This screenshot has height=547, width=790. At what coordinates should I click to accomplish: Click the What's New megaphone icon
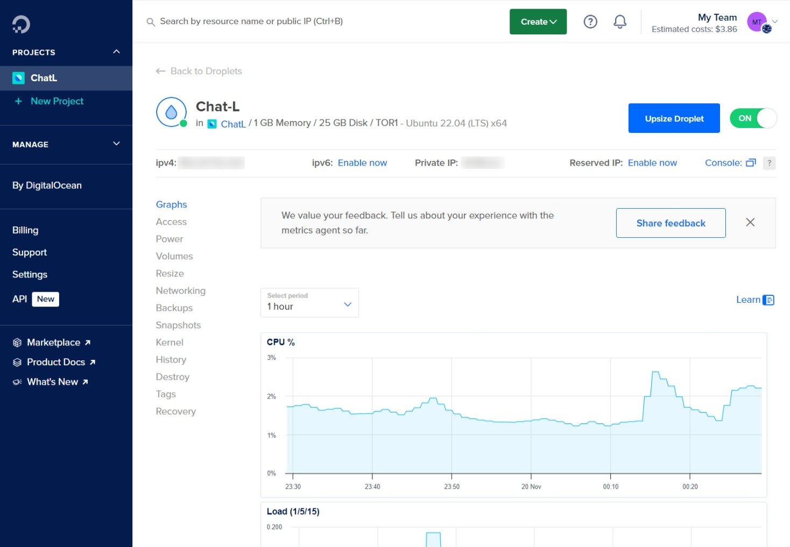tap(17, 382)
